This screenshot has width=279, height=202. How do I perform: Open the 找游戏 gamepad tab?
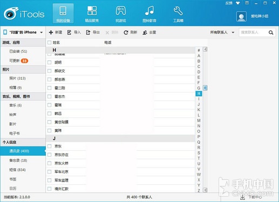point(121,13)
